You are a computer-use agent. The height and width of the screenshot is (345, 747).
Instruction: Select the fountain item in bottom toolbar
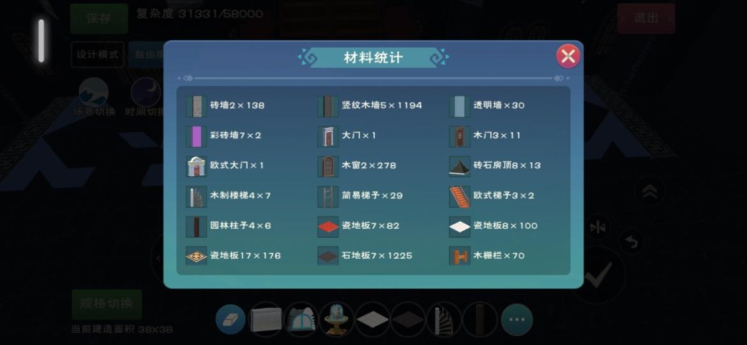[337, 319]
